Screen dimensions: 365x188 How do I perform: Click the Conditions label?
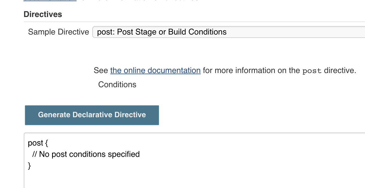pyautogui.click(x=117, y=85)
